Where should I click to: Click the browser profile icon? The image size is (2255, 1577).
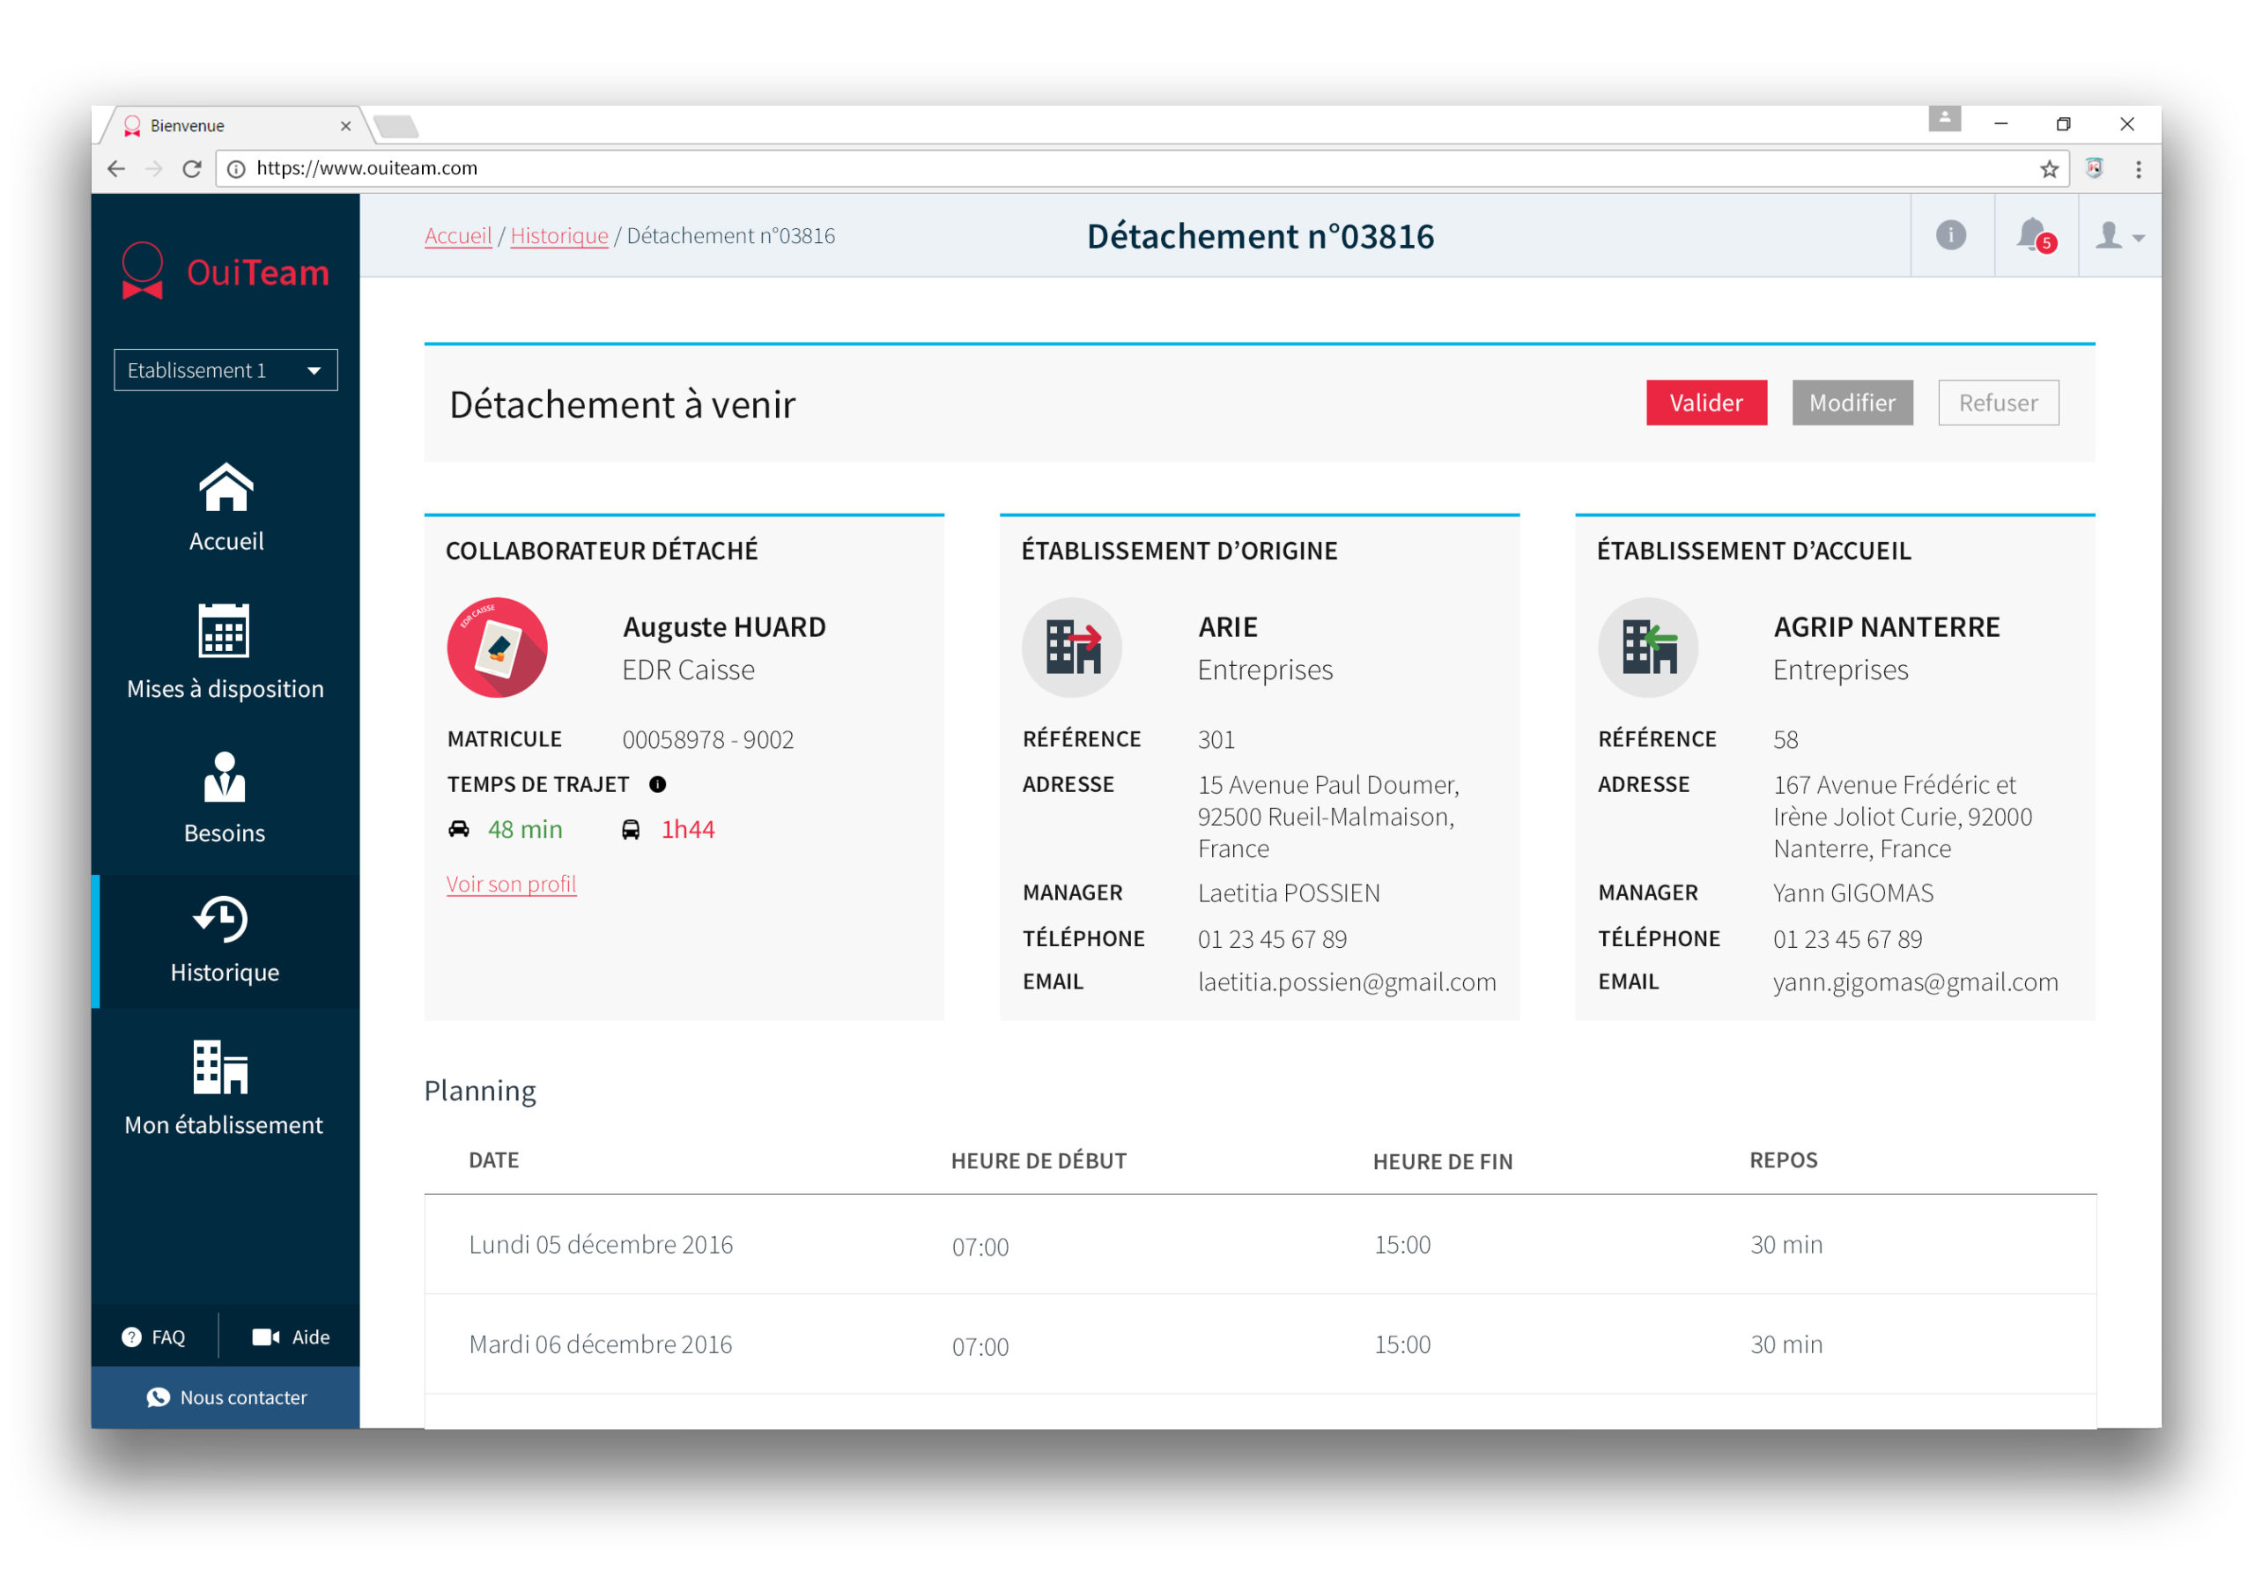[1944, 119]
